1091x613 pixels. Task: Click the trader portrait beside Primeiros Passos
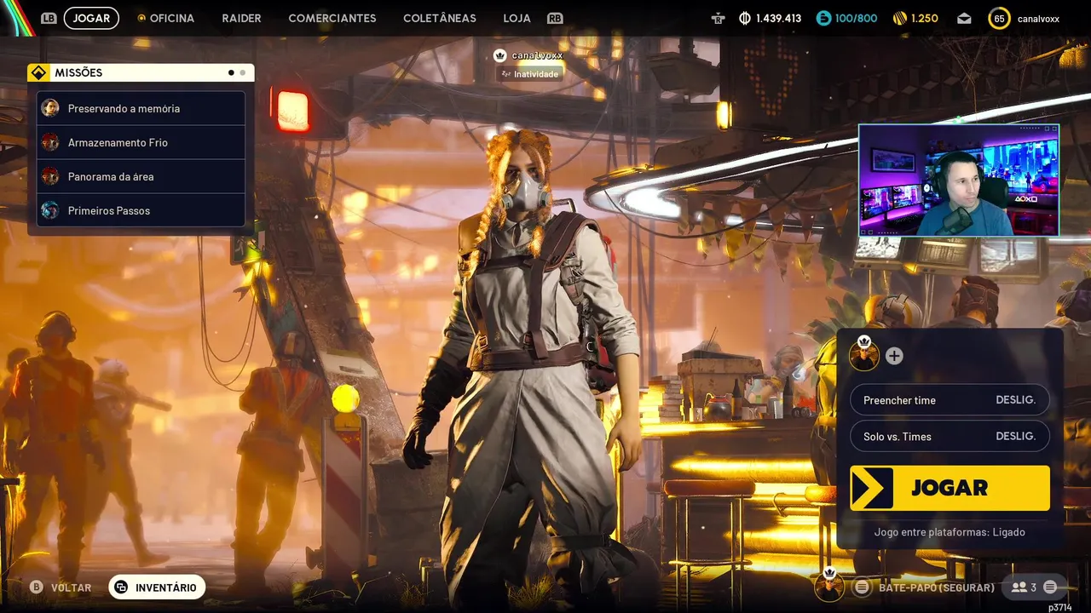coord(50,210)
